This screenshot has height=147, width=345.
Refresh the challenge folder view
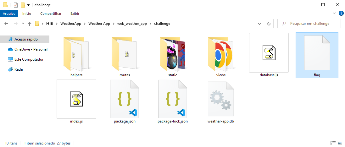(x=269, y=24)
